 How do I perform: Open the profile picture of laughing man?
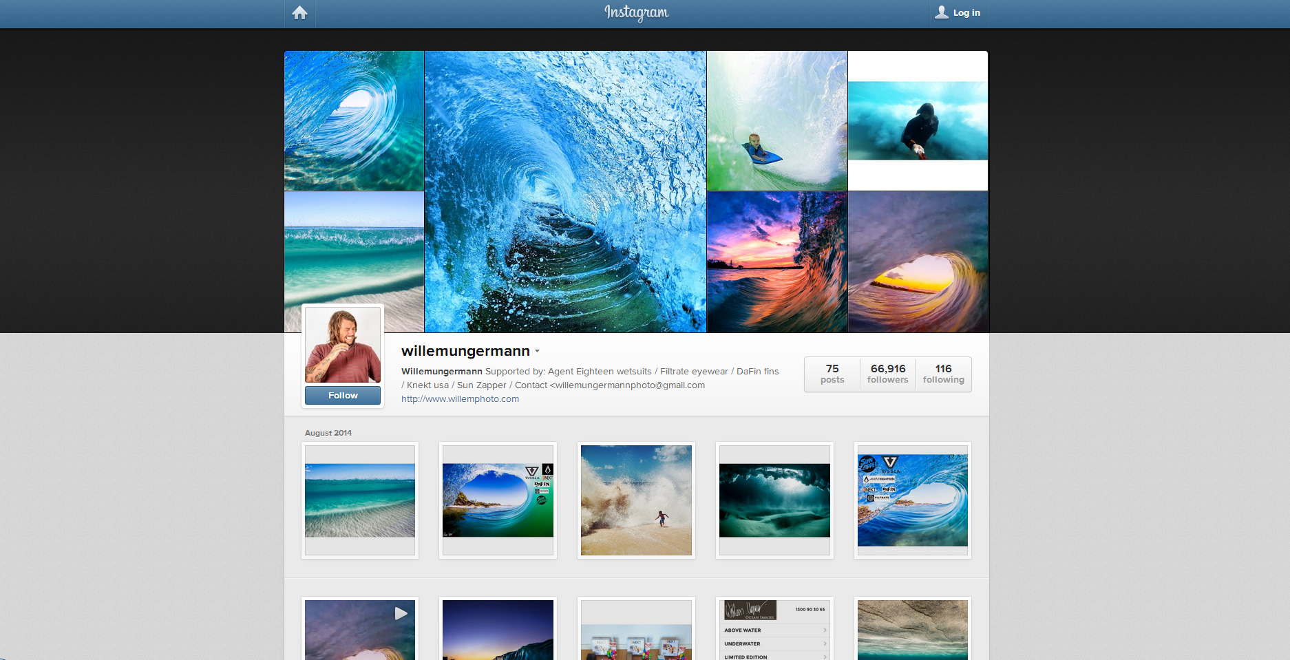343,345
